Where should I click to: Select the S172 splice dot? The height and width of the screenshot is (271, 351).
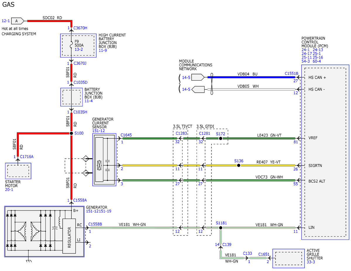pyautogui.click(x=221, y=139)
